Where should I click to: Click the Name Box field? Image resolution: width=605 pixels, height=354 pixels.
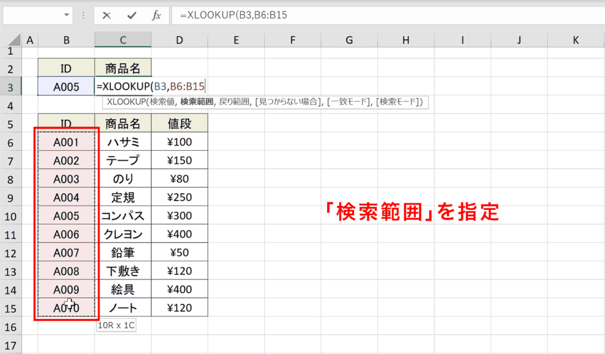[x=32, y=16]
